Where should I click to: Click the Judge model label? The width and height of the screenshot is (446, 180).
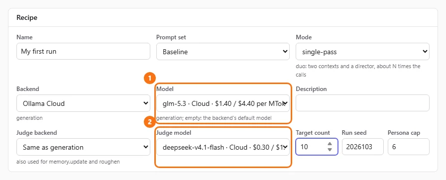pos(174,133)
